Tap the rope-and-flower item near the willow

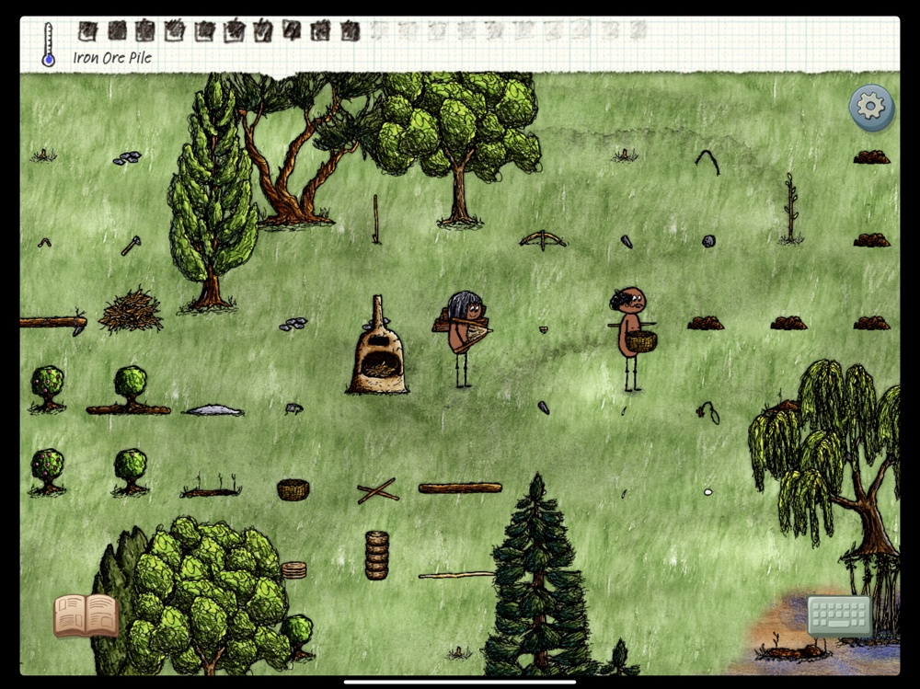point(708,412)
